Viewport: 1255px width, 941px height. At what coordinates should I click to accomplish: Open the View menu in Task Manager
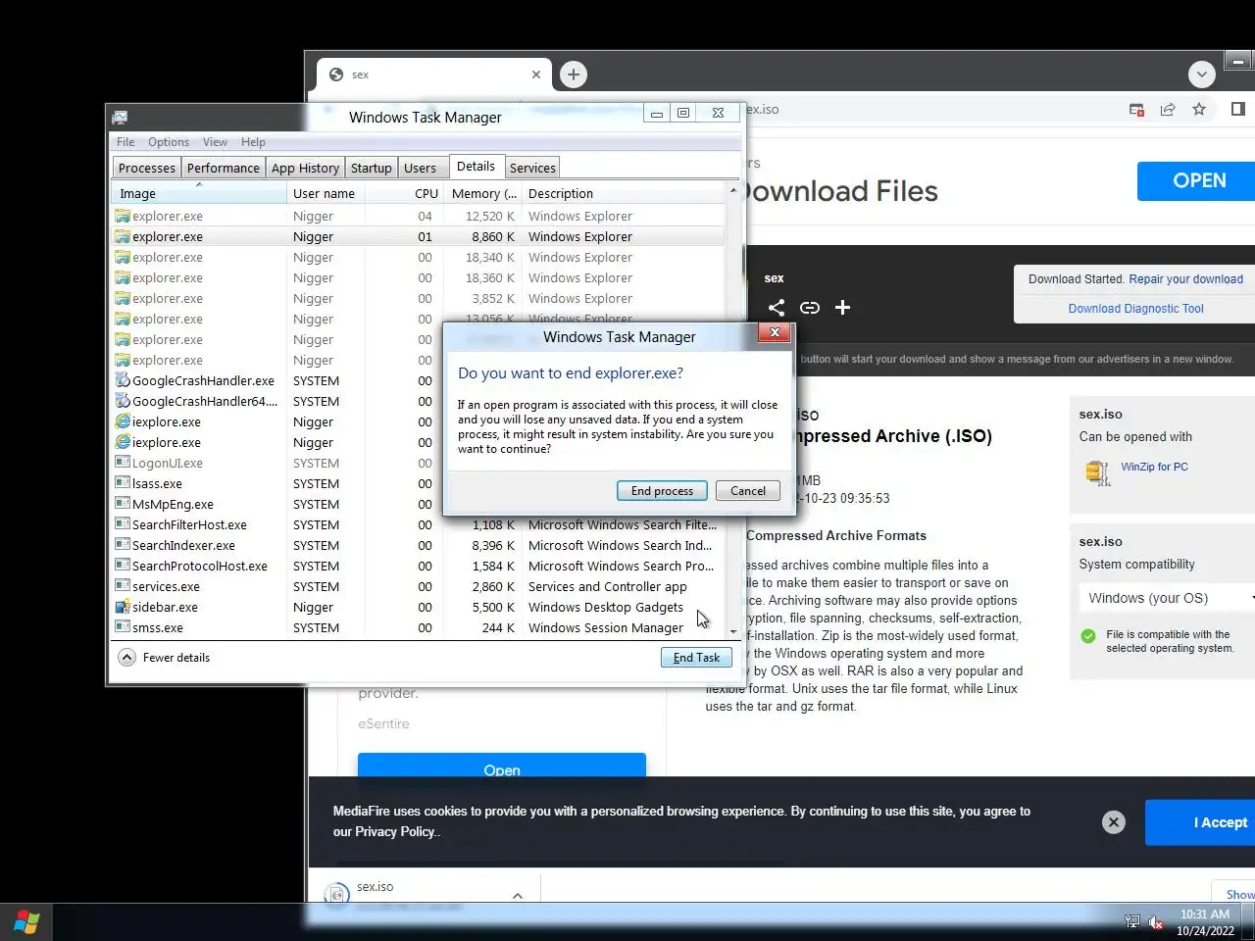[215, 142]
